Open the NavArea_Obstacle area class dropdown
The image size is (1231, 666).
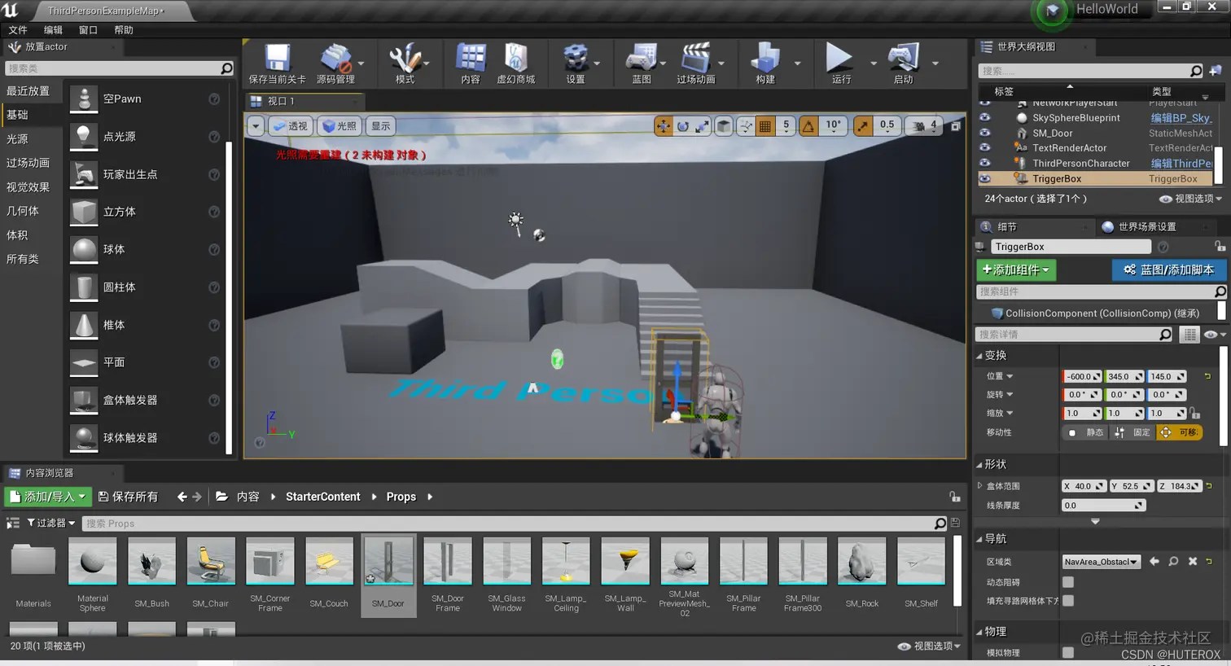pos(1101,562)
